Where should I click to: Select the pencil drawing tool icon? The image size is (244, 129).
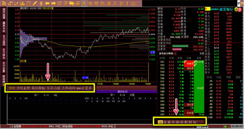coord(35,3)
